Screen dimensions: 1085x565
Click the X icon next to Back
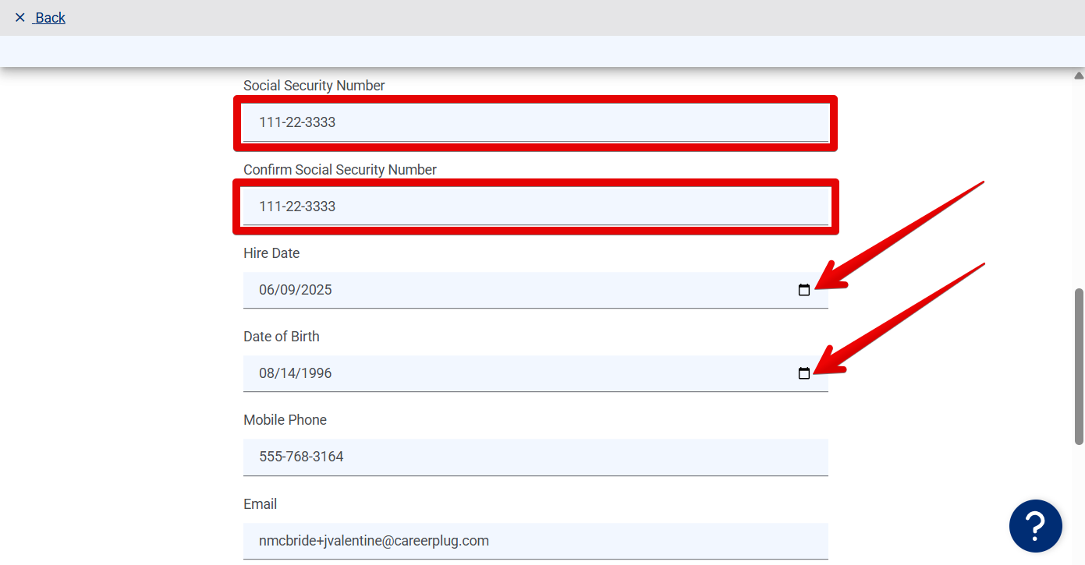click(x=20, y=17)
